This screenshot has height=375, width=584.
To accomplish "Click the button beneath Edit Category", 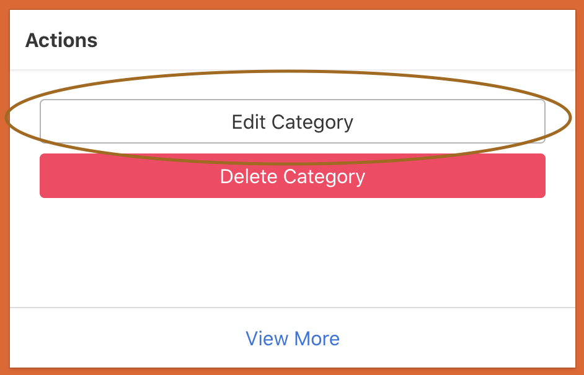I will coord(292,176).
